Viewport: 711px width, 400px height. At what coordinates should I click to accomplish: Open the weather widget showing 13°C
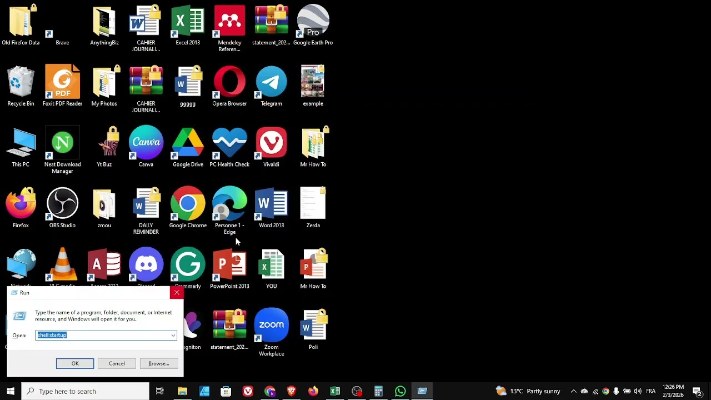pos(528,391)
